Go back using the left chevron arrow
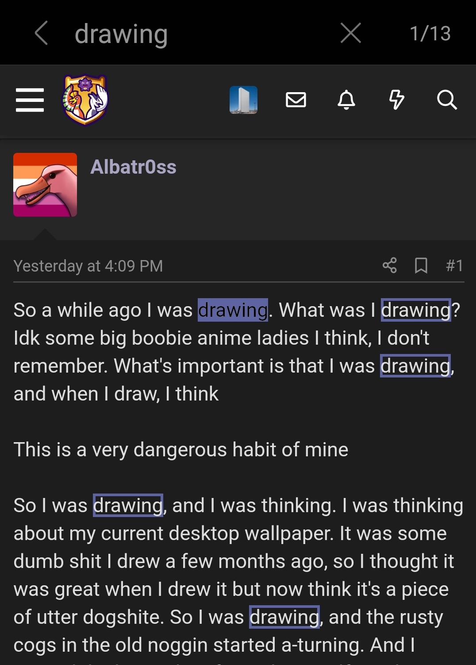The image size is (476, 665). click(x=41, y=33)
